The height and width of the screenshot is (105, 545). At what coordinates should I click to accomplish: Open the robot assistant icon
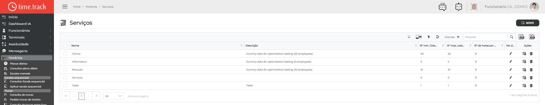point(459,7)
